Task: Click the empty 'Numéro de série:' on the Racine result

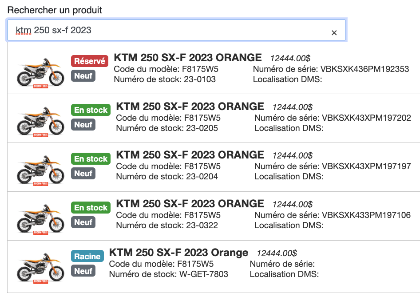Action: click(282, 264)
